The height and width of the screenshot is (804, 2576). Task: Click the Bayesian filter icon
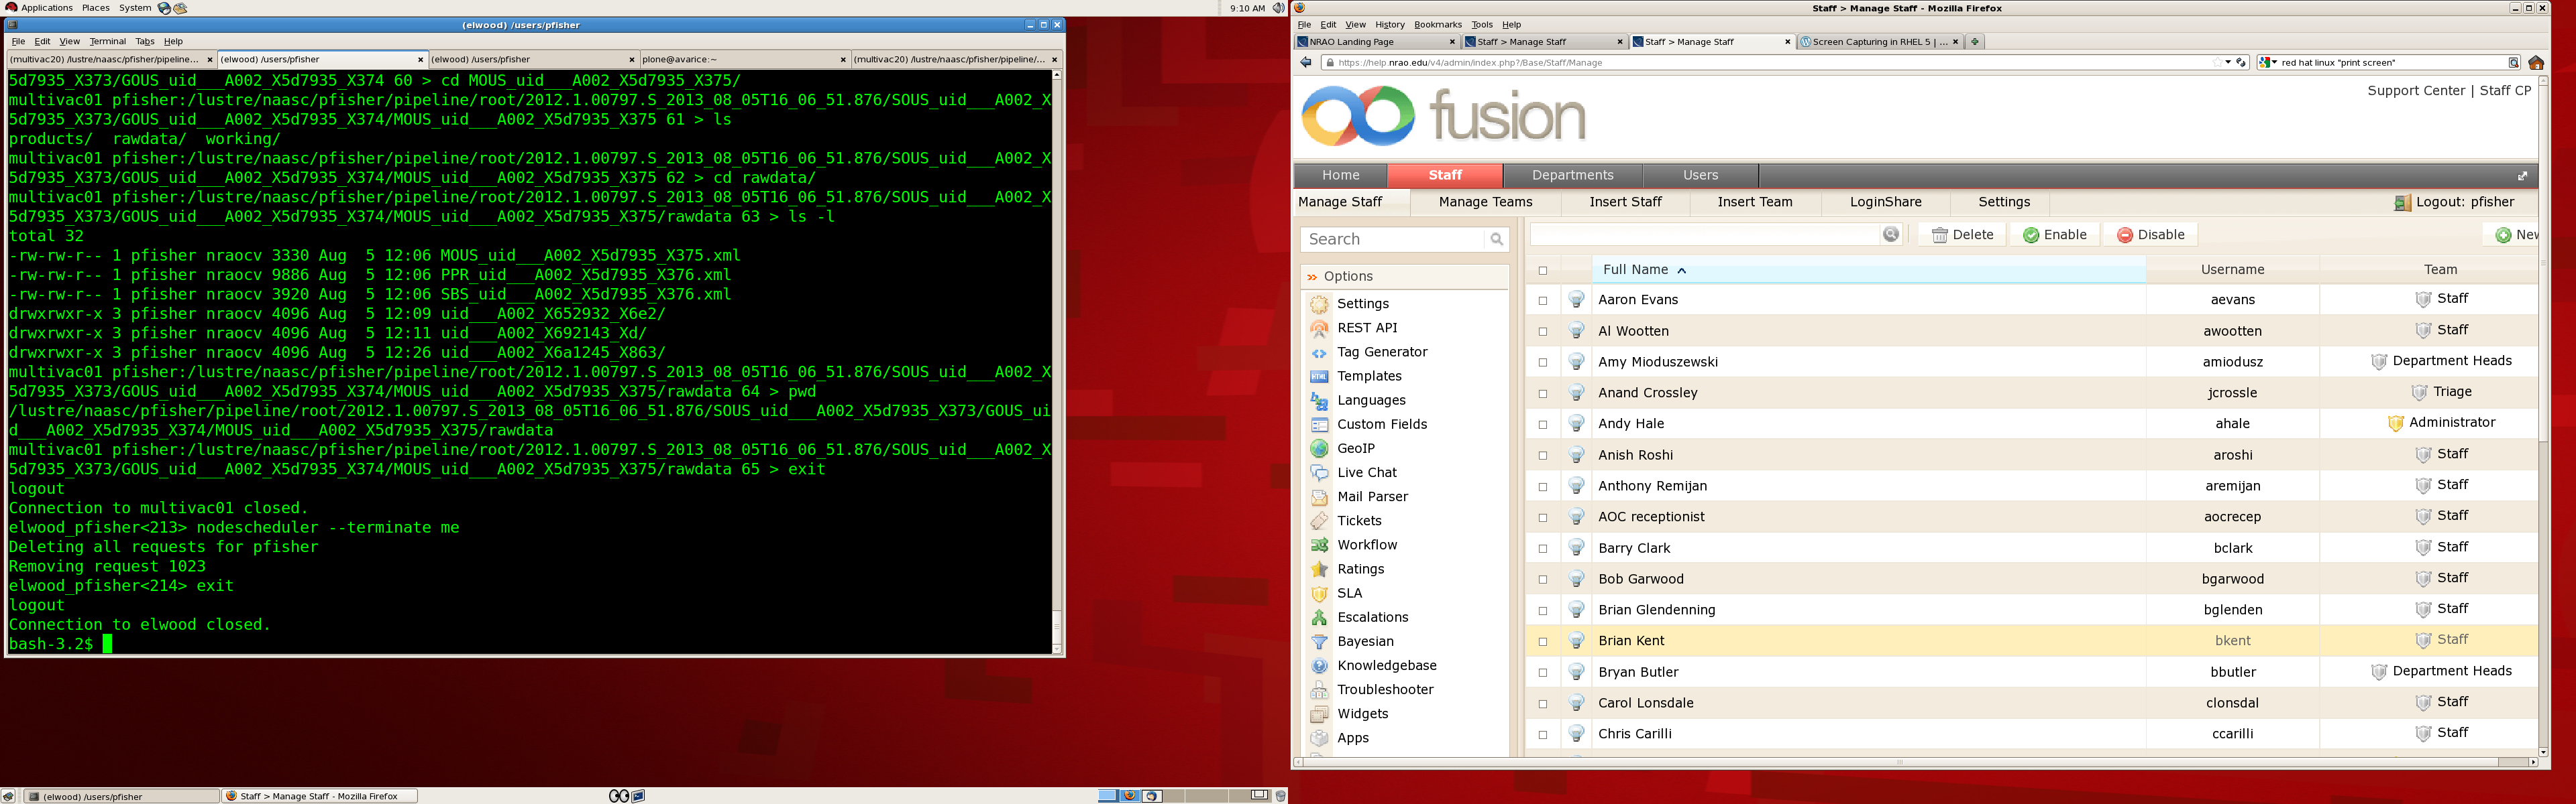(1319, 643)
